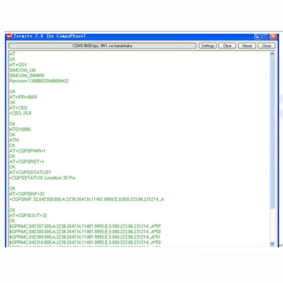This screenshot has height=283, width=283.
Task: Click the 'AT+CSQ' command line
Action: pyautogui.click(x=18, y=108)
